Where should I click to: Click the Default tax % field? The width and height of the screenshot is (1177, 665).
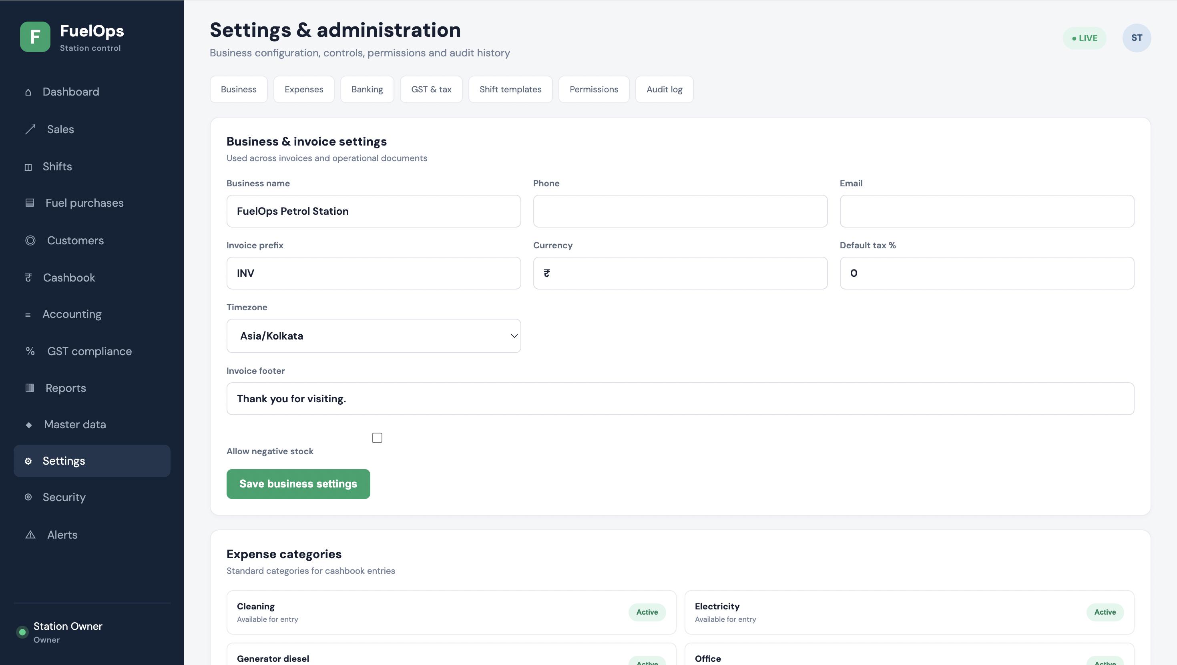[987, 273]
